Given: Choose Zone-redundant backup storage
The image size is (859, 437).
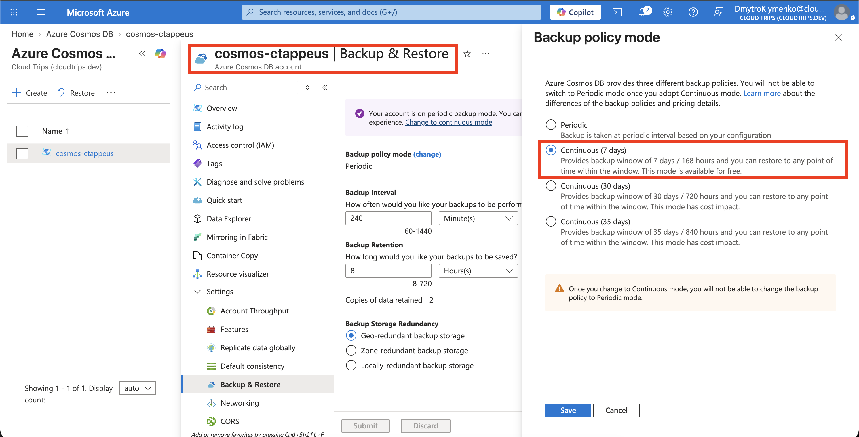Looking at the screenshot, I should tap(351, 350).
